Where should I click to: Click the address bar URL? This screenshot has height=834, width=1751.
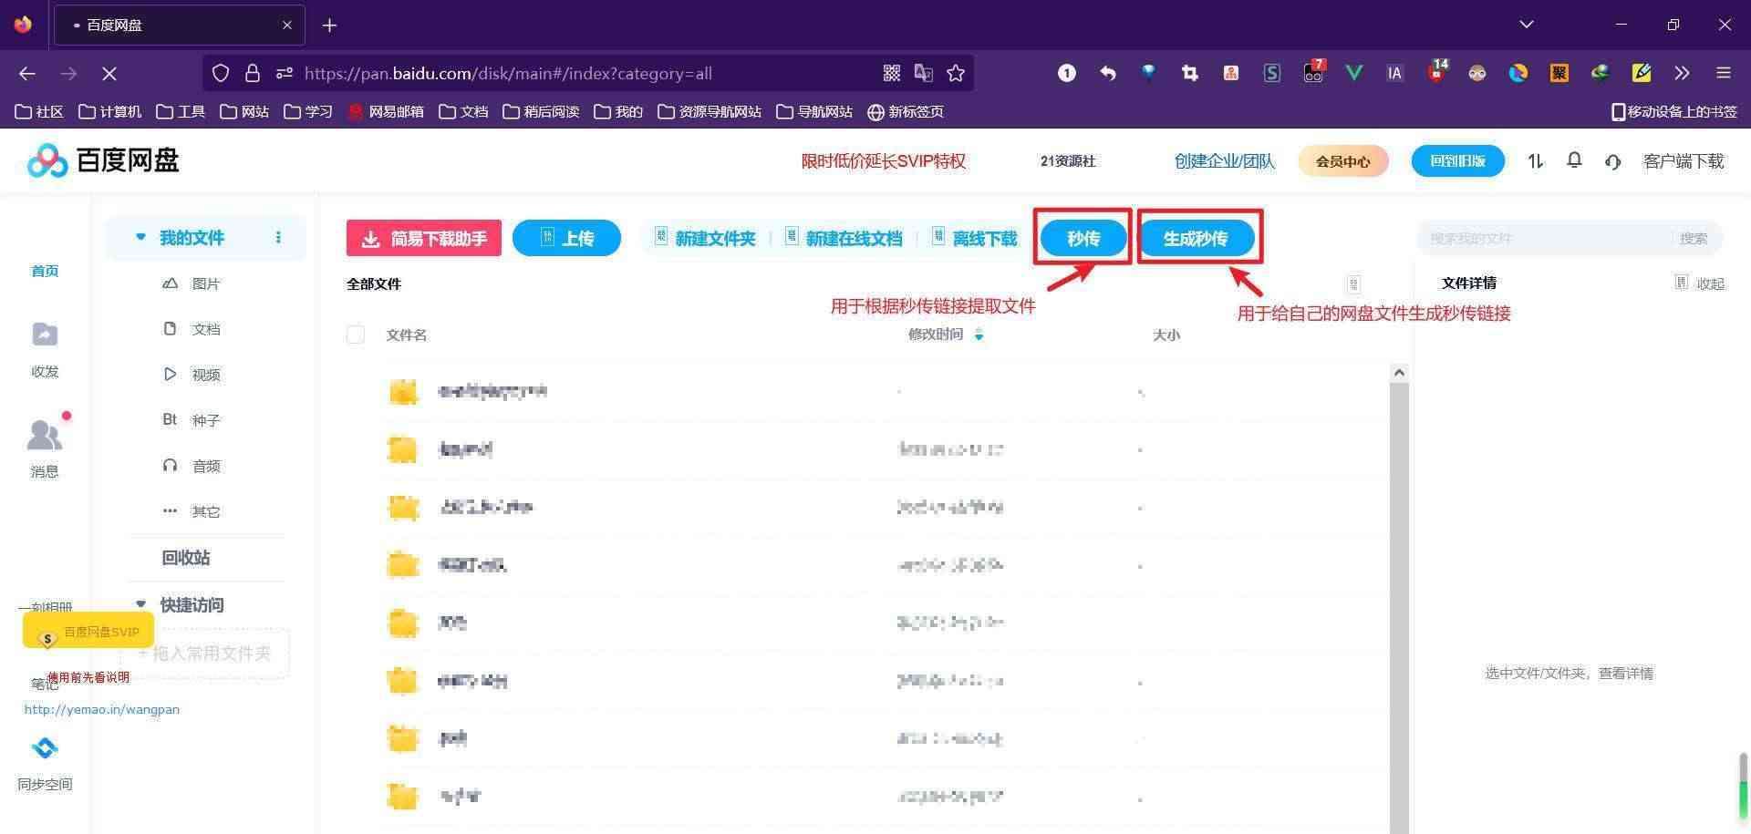coord(508,73)
